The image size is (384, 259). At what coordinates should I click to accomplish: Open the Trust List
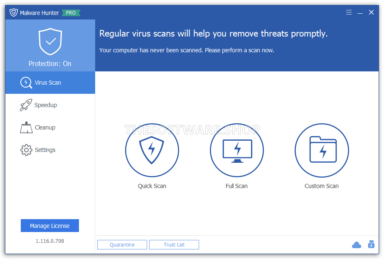click(174, 244)
